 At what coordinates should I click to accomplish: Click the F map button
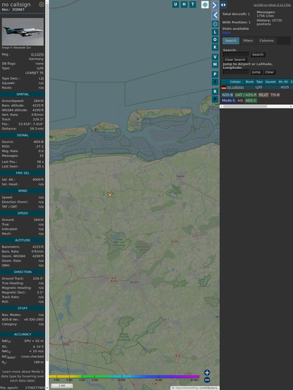[215, 99]
